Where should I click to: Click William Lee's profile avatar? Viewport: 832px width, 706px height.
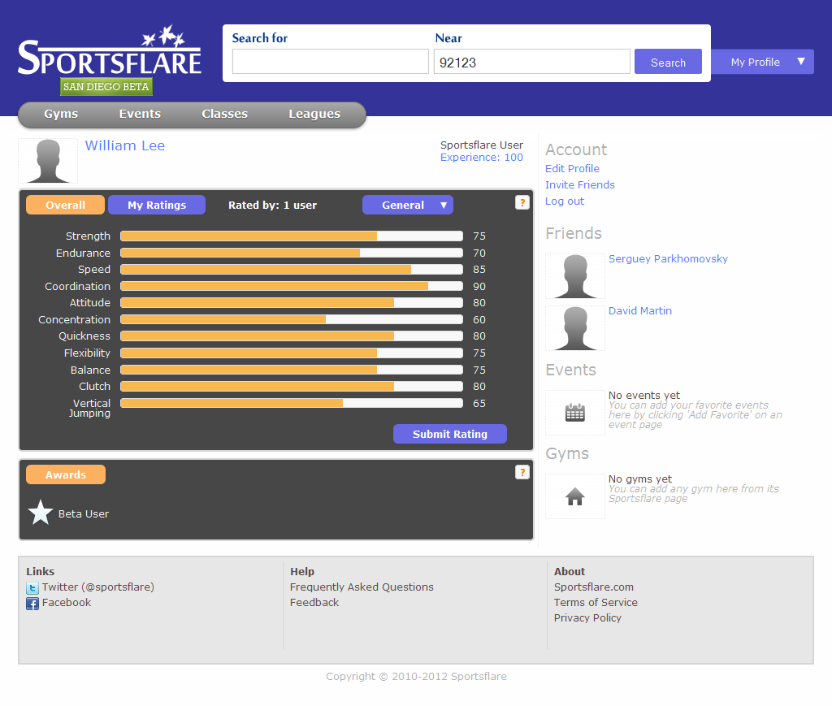(x=48, y=161)
